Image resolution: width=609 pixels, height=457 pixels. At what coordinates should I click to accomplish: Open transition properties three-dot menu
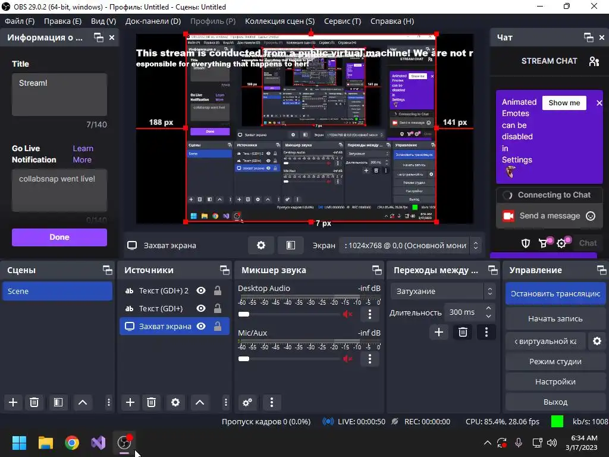click(486, 332)
